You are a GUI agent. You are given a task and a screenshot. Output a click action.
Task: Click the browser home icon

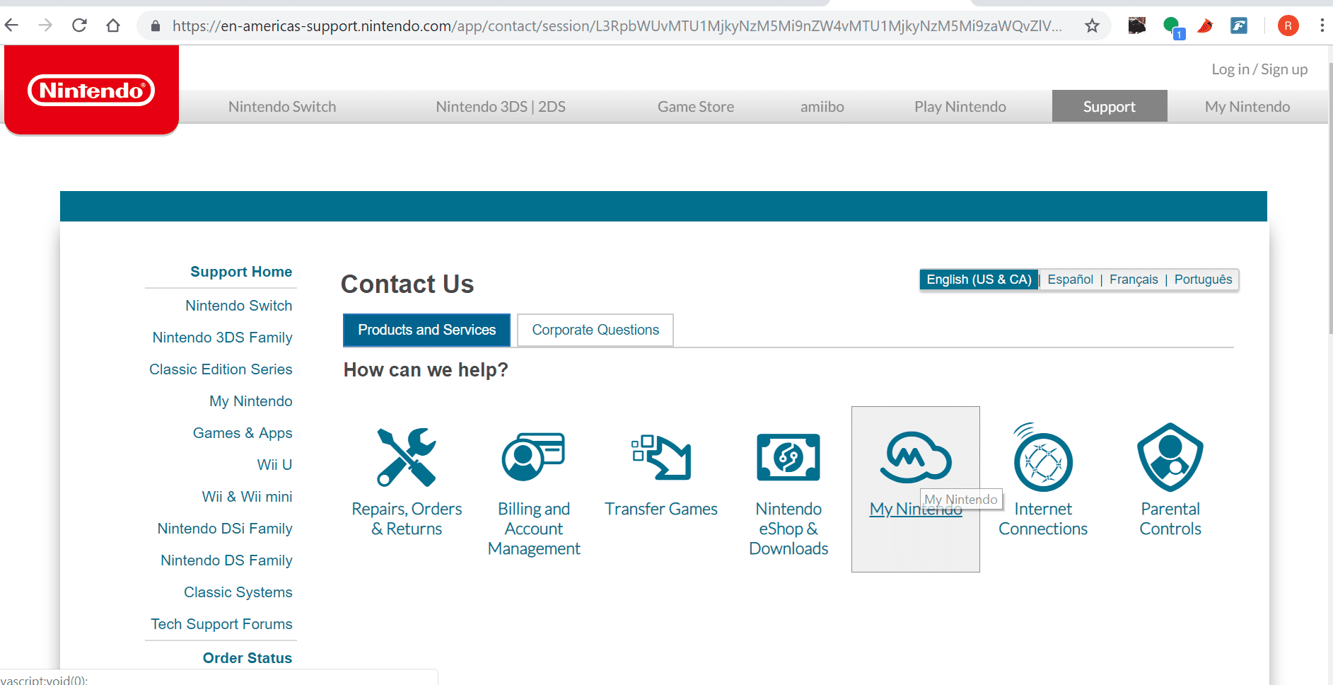click(113, 25)
